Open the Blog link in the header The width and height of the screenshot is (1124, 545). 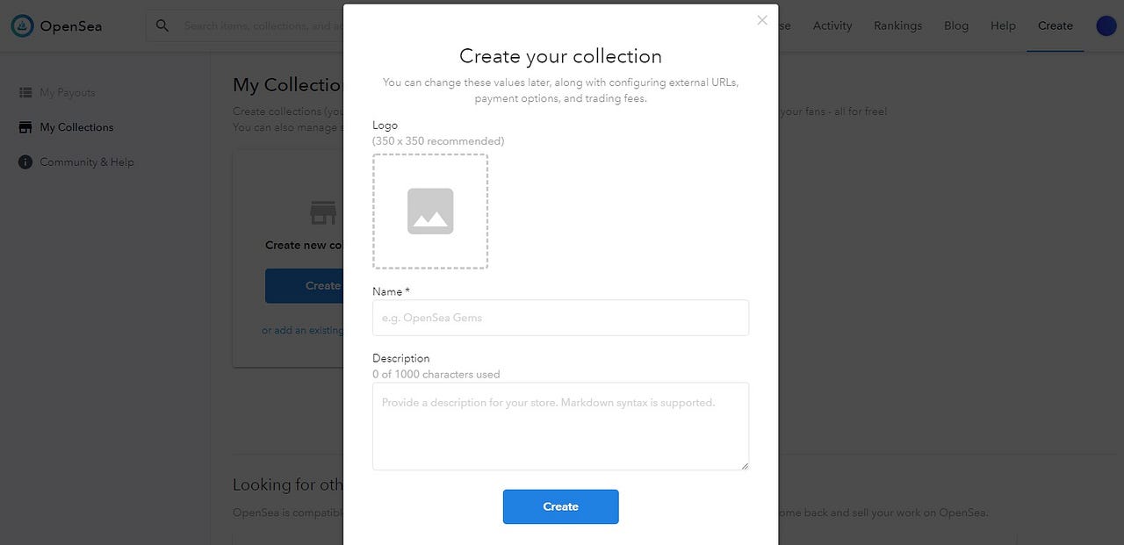point(956,25)
